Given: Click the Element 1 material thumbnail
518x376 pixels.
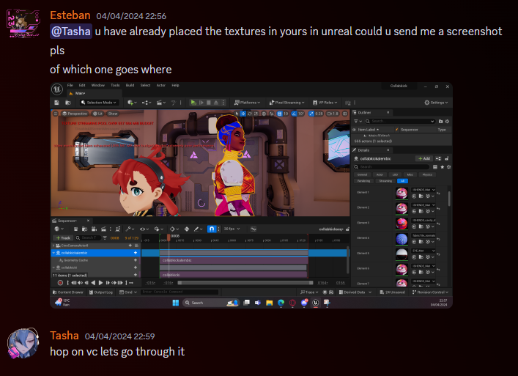Looking at the screenshot, I should point(402,193).
